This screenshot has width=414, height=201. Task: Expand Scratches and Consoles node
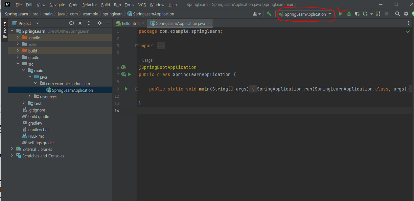(x=12, y=156)
